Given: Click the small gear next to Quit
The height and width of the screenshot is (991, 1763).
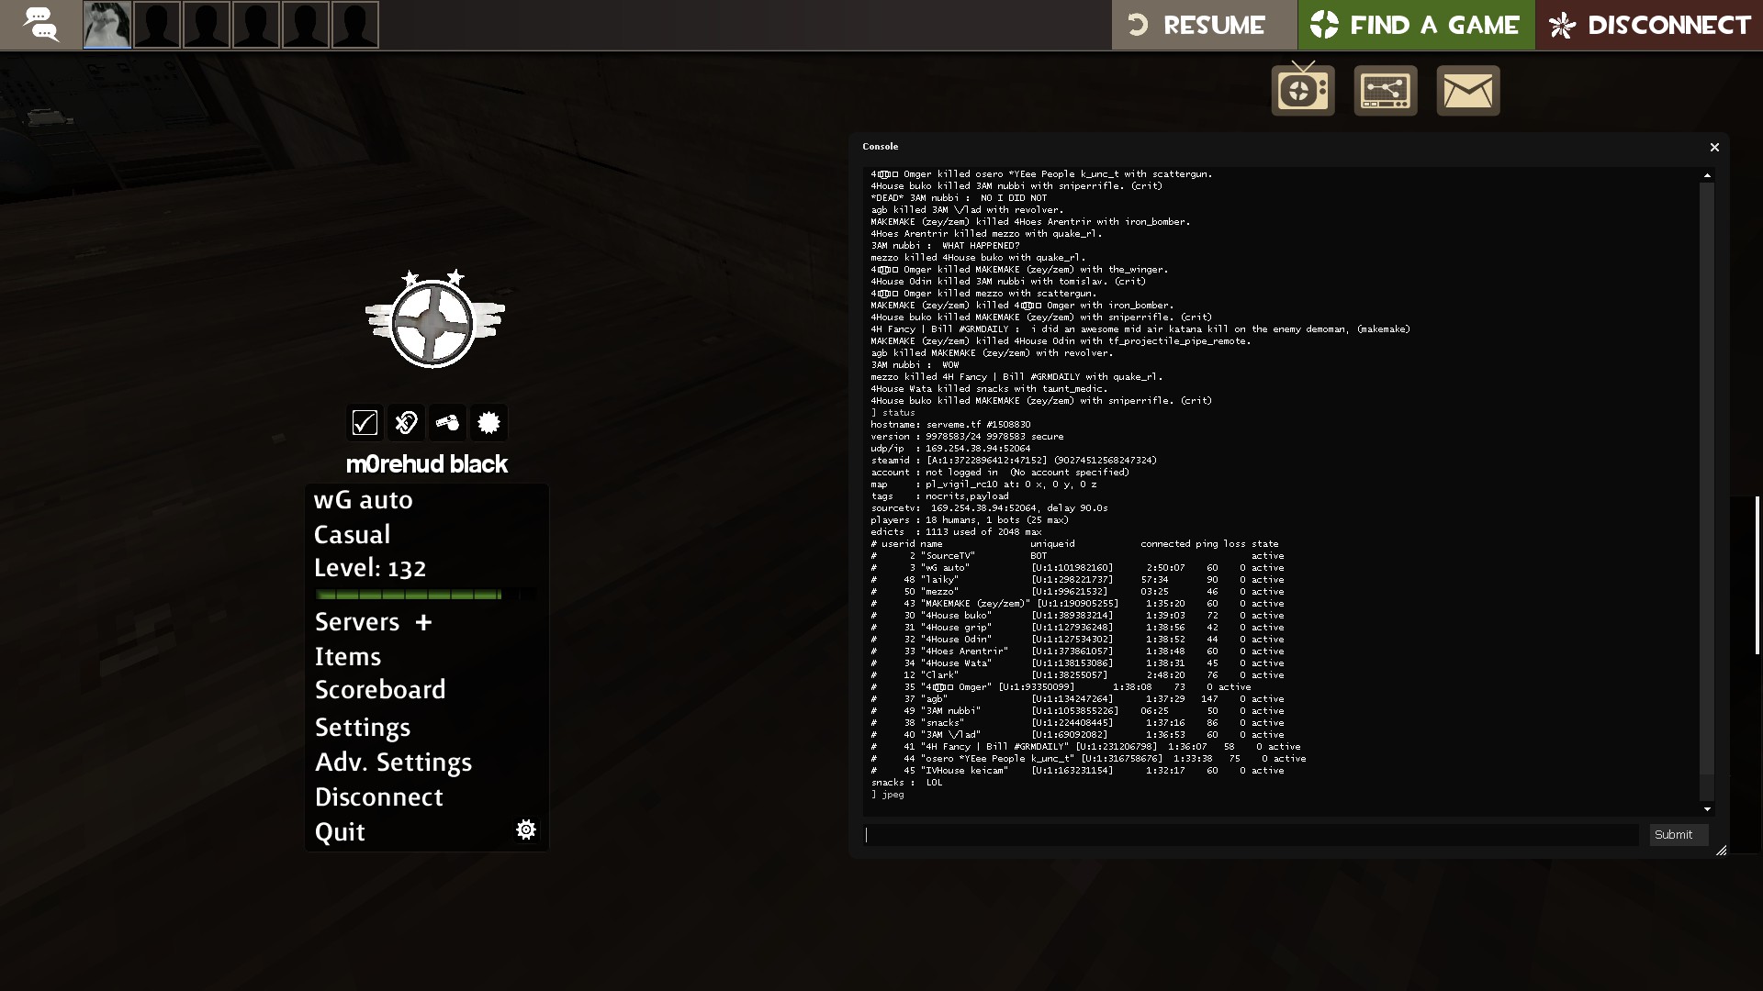Looking at the screenshot, I should [x=526, y=830].
